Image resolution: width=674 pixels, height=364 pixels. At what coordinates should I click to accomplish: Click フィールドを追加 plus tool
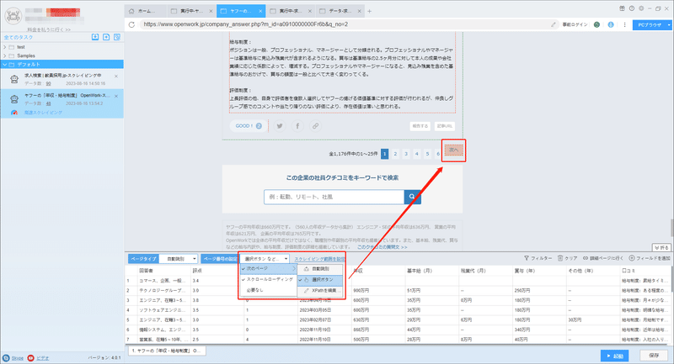[650, 258]
